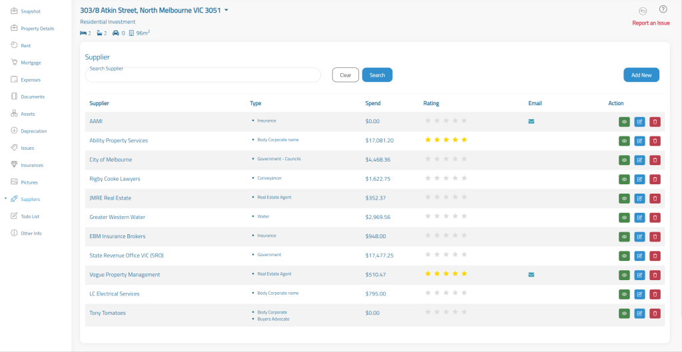Image resolution: width=682 pixels, height=352 pixels.
Task: View Rigby Cooke Lawyers via eye icon
Action: [624, 179]
